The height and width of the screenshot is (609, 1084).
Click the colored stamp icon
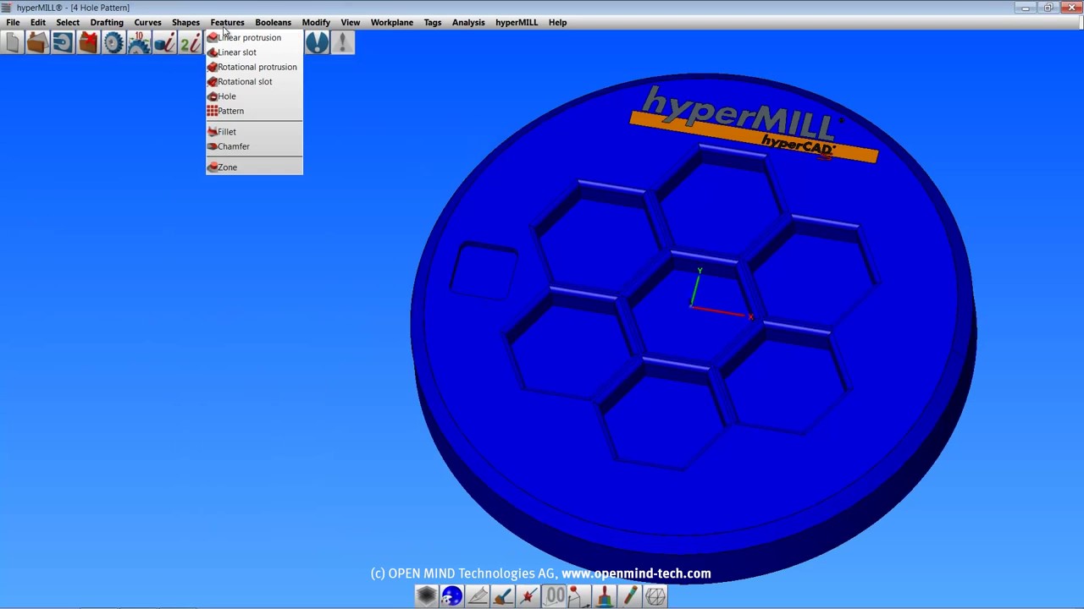point(604,596)
